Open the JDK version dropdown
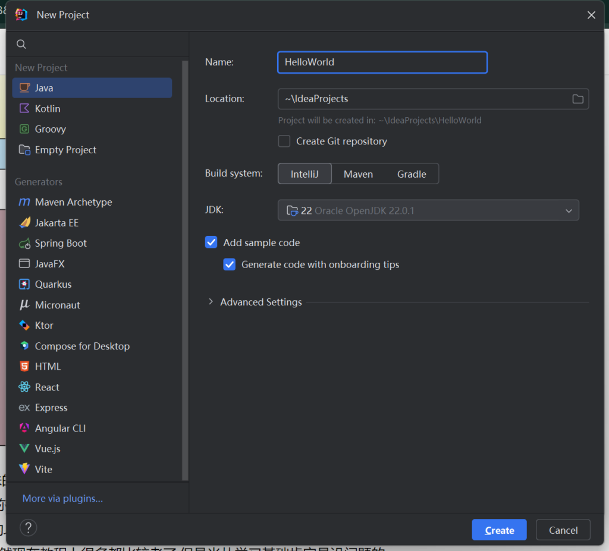The image size is (609, 551). click(428, 210)
